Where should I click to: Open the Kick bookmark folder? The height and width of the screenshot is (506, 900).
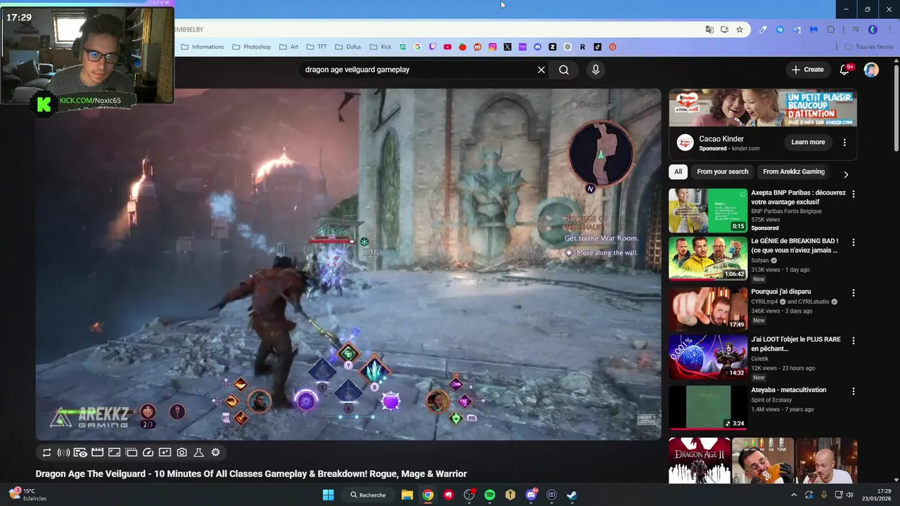coord(380,47)
